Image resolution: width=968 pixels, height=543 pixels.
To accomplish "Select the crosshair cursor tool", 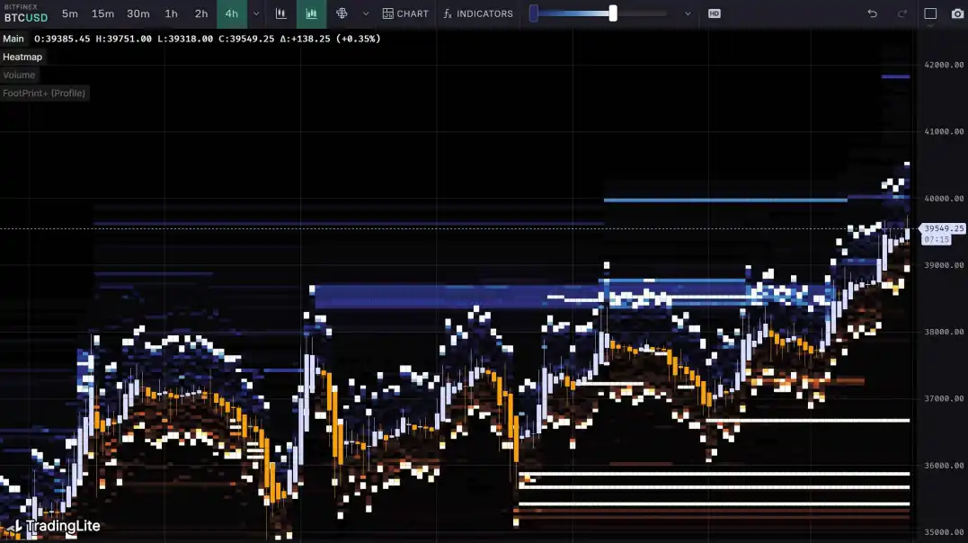I will tap(342, 13).
